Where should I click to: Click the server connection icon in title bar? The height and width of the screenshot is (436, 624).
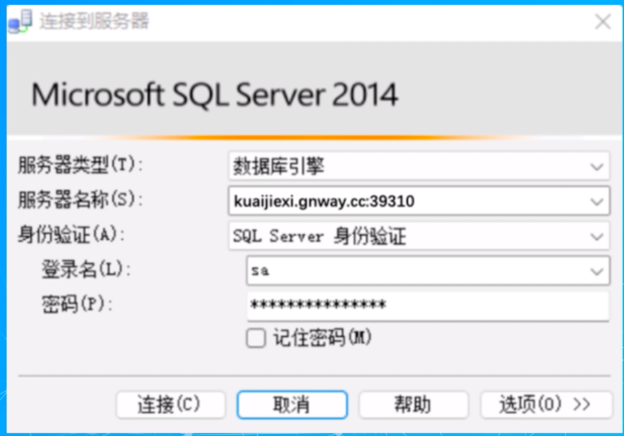[19, 22]
